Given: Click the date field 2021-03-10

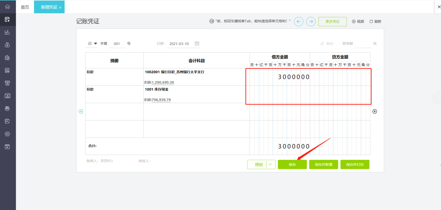Looking at the screenshot, I should [x=179, y=44].
